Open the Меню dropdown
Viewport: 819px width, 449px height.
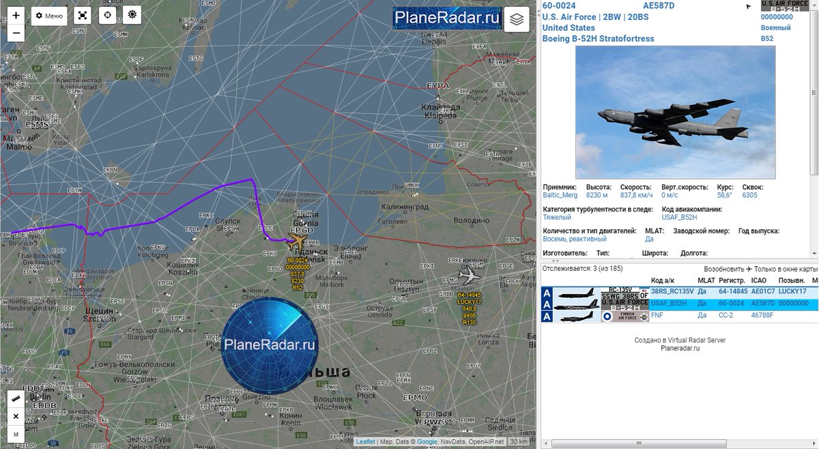point(49,15)
